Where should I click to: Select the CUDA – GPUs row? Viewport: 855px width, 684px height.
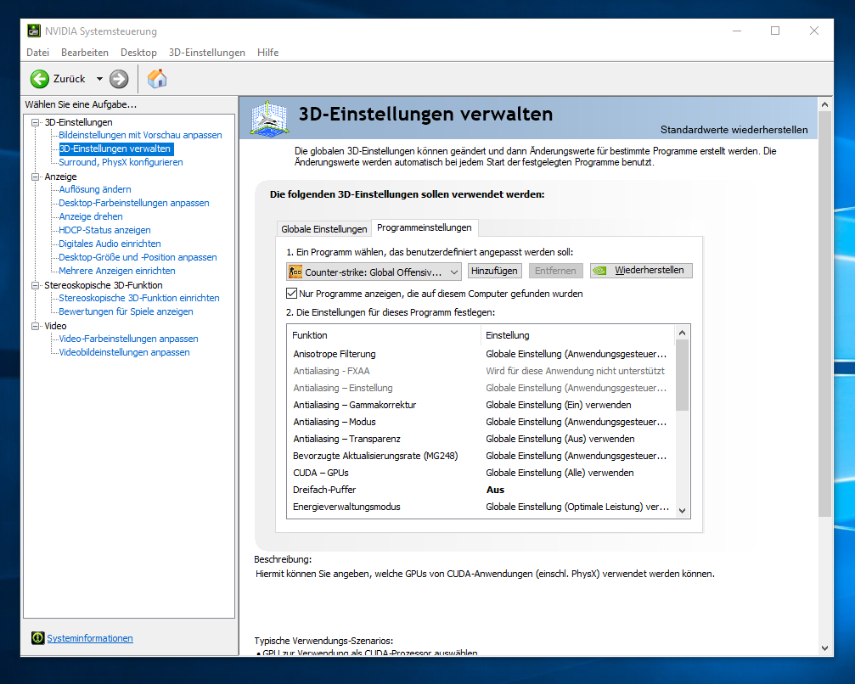pyautogui.click(x=481, y=473)
